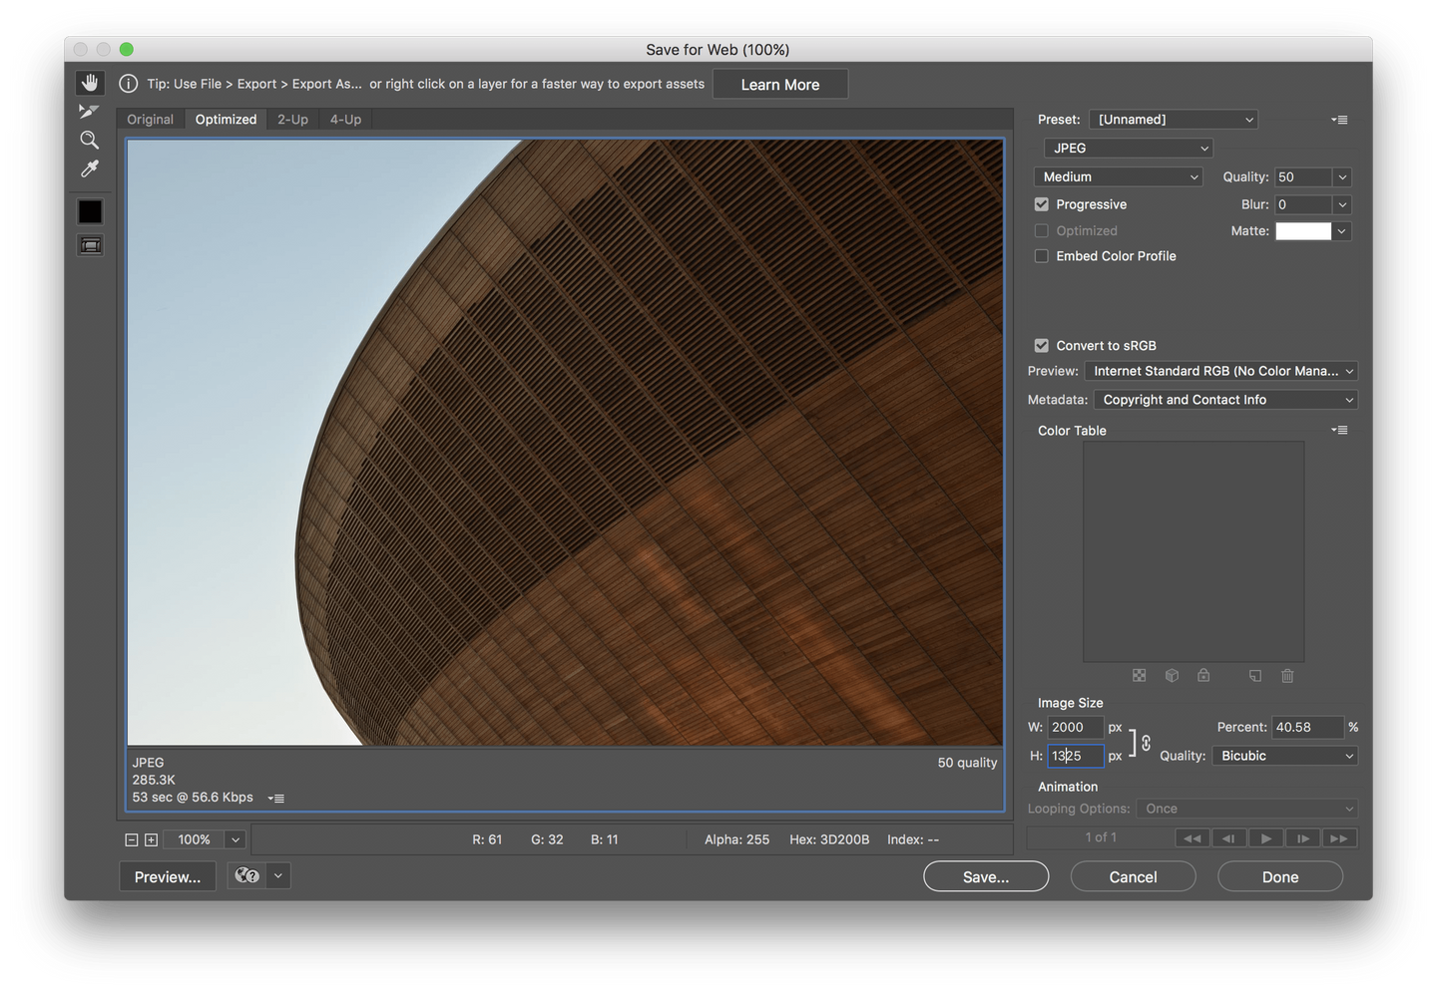Open the Preview Internet Standard RGB dropdown
Viewport: 1437px width, 992px height.
point(1221,371)
